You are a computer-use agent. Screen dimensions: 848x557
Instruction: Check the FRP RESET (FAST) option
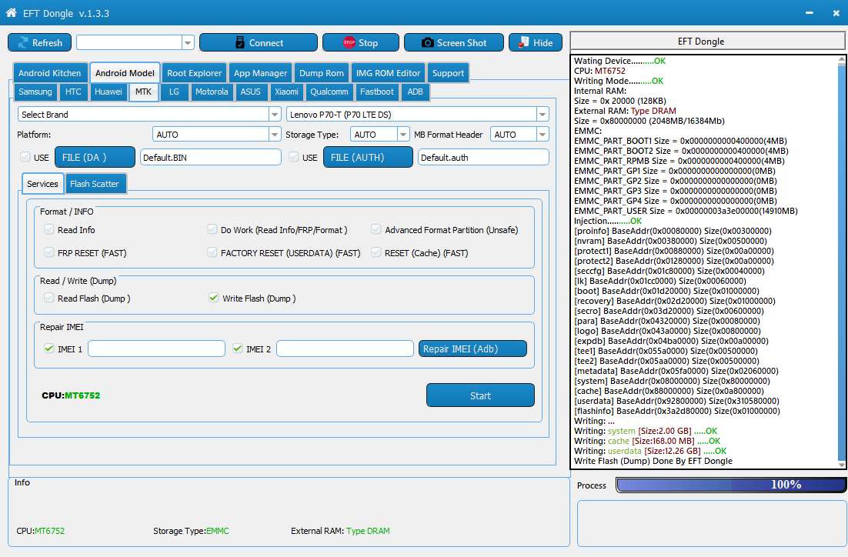click(x=49, y=252)
